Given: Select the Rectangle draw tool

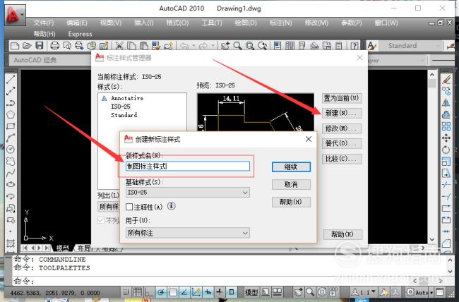Looking at the screenshot, I should (11, 126).
